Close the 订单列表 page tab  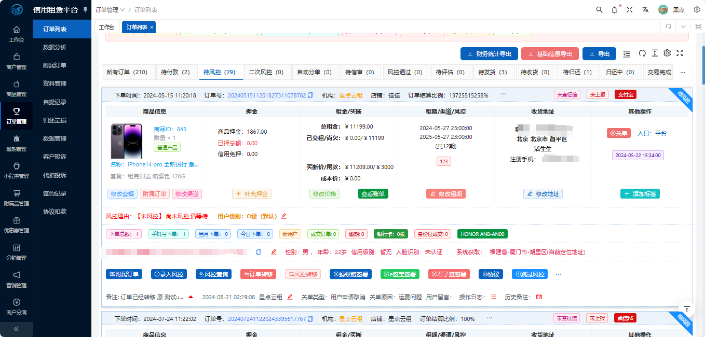(x=152, y=27)
